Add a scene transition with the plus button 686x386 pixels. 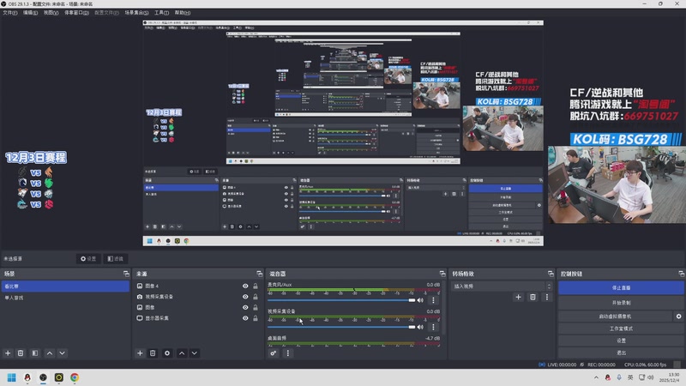[519, 297]
